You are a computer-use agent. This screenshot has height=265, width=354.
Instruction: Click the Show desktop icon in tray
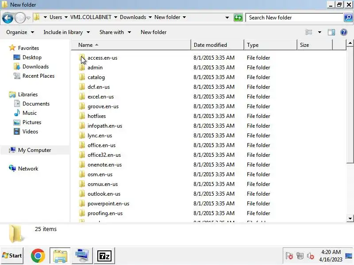coord(349,256)
